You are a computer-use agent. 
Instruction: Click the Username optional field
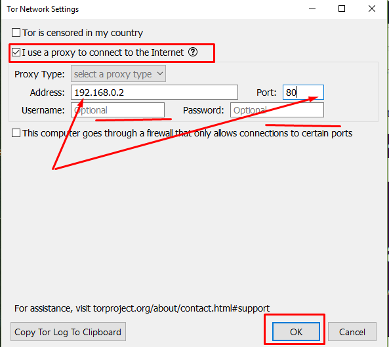coord(117,110)
